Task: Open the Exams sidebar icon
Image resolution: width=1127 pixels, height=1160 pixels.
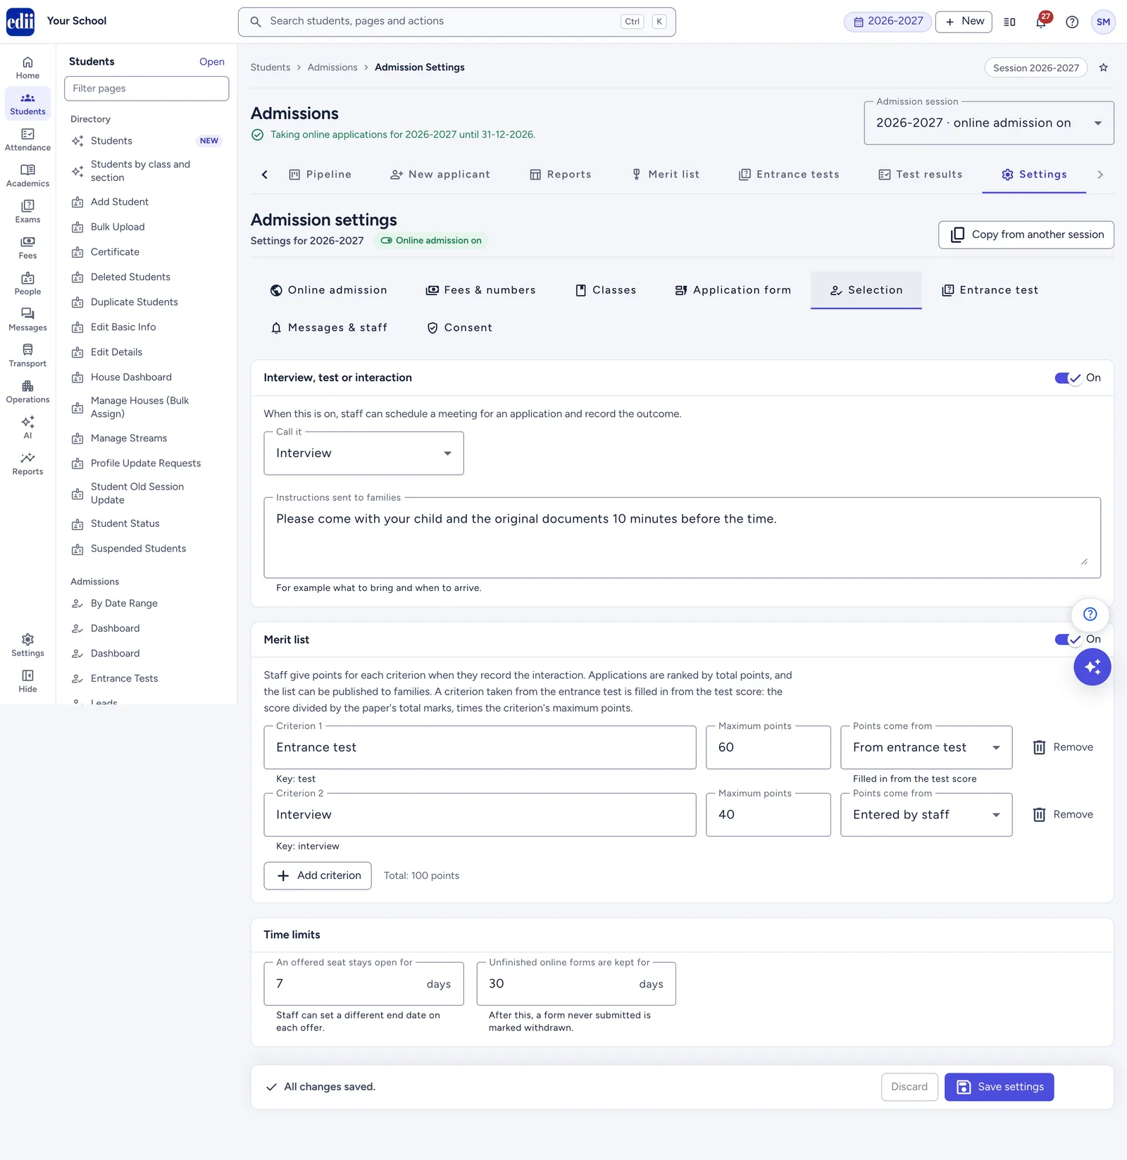Action: [x=27, y=211]
